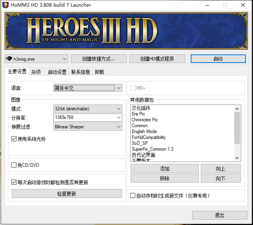
Task: Click the eye icon beside h3wog.exe
Action: [x=9, y=59]
